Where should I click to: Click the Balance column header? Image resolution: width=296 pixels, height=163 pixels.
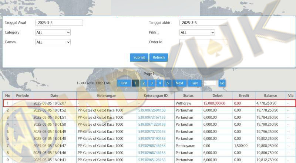pyautogui.click(x=270, y=95)
